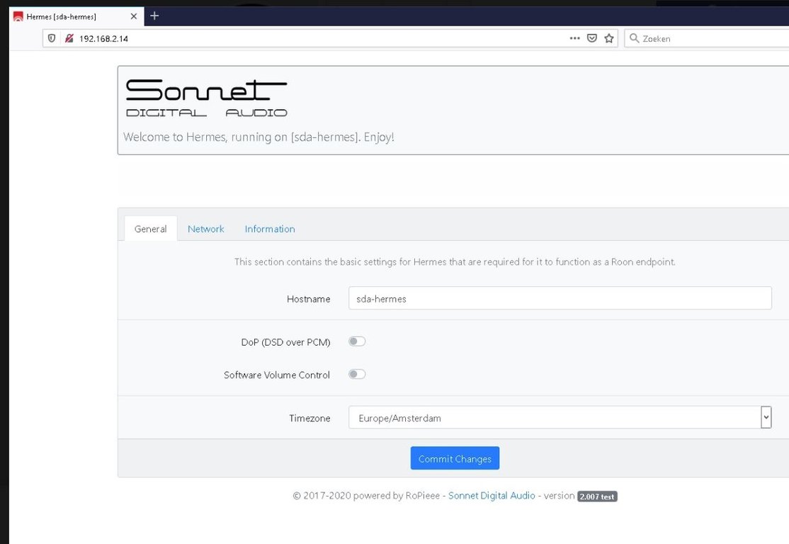Click the Sonnet Digital Audio logo
Viewport: 789px width, 544px height.
(206, 98)
